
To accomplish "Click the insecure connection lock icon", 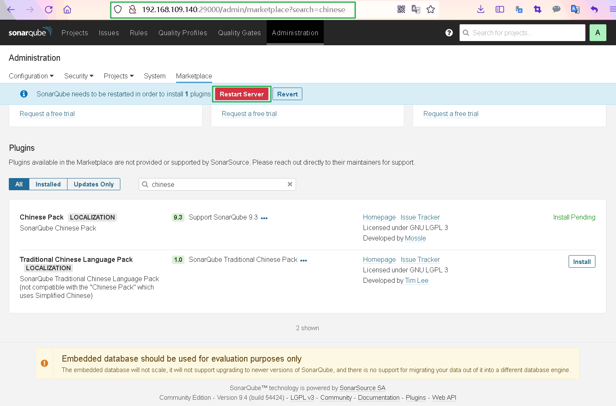I will [x=132, y=9].
